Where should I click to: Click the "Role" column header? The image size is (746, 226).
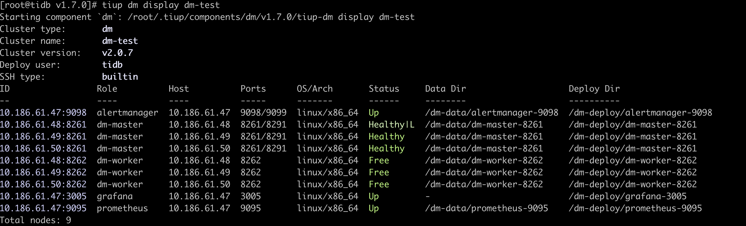click(107, 89)
